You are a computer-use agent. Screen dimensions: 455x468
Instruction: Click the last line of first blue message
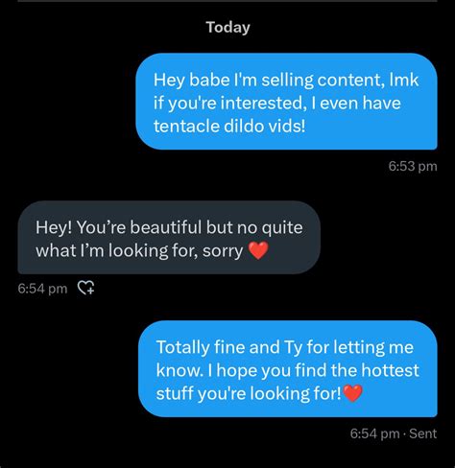point(229,126)
